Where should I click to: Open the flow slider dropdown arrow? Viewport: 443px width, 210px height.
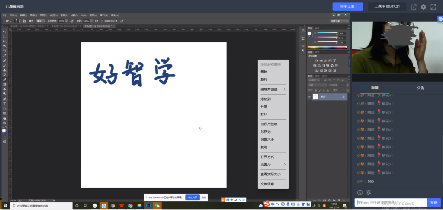point(91,21)
